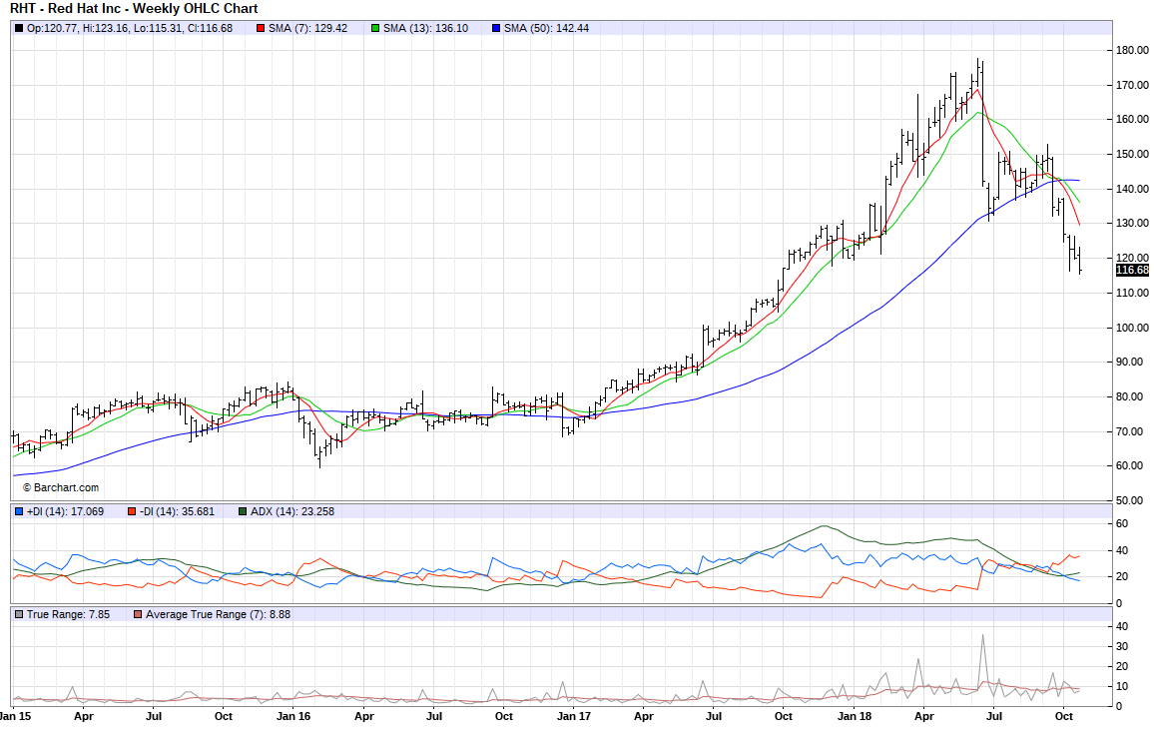
Task: Click the red -DI (14) legend swatch
Action: 132,511
